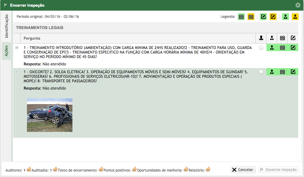Click the calendar icon column header
The image size is (304, 177).
(x=282, y=38)
